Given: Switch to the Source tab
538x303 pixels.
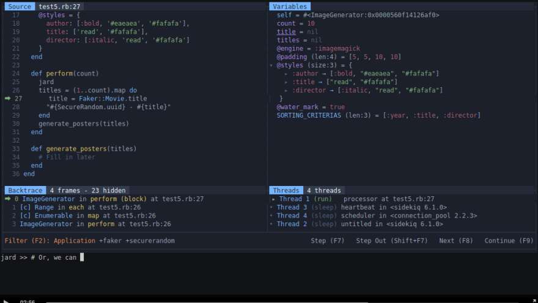Looking at the screenshot, I should [x=20, y=7].
